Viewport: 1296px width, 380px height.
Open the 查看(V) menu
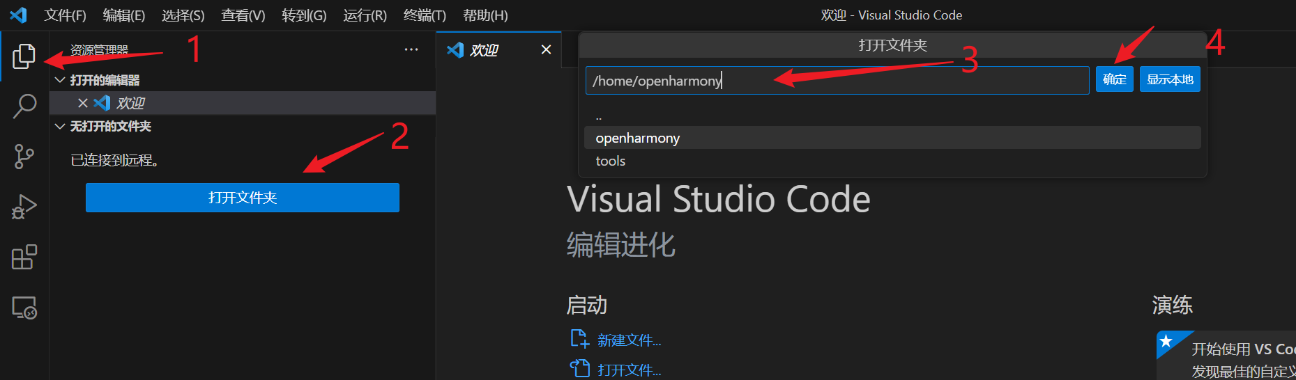[243, 15]
